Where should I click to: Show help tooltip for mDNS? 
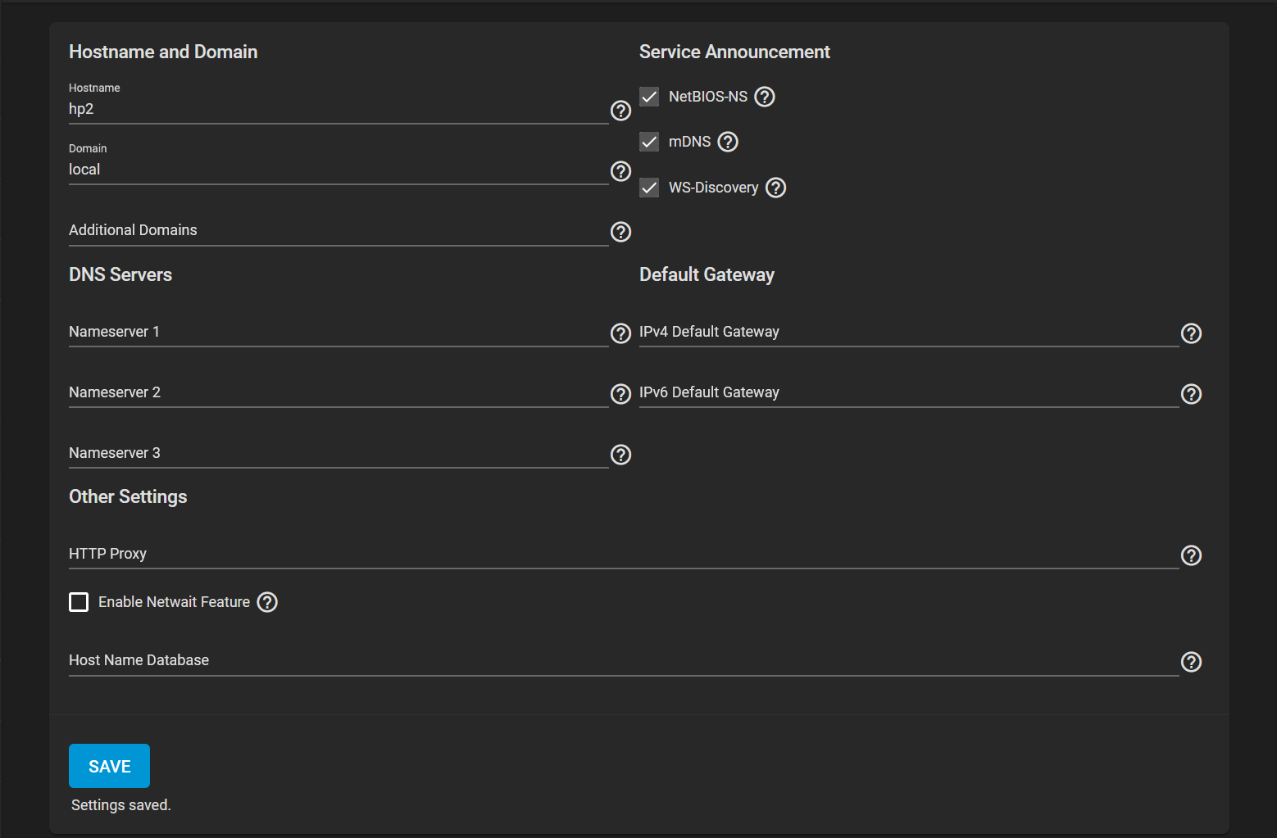(728, 142)
